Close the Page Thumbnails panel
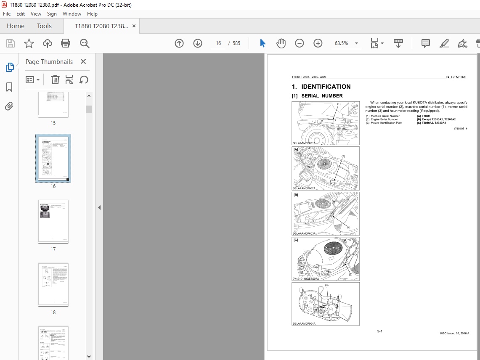This screenshot has height=360, width=480. pos(83,61)
